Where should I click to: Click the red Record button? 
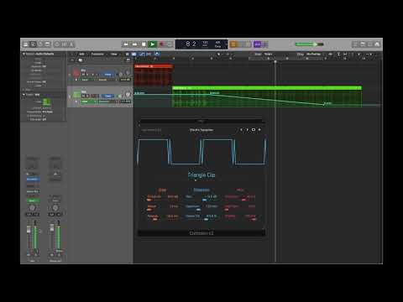(161, 44)
